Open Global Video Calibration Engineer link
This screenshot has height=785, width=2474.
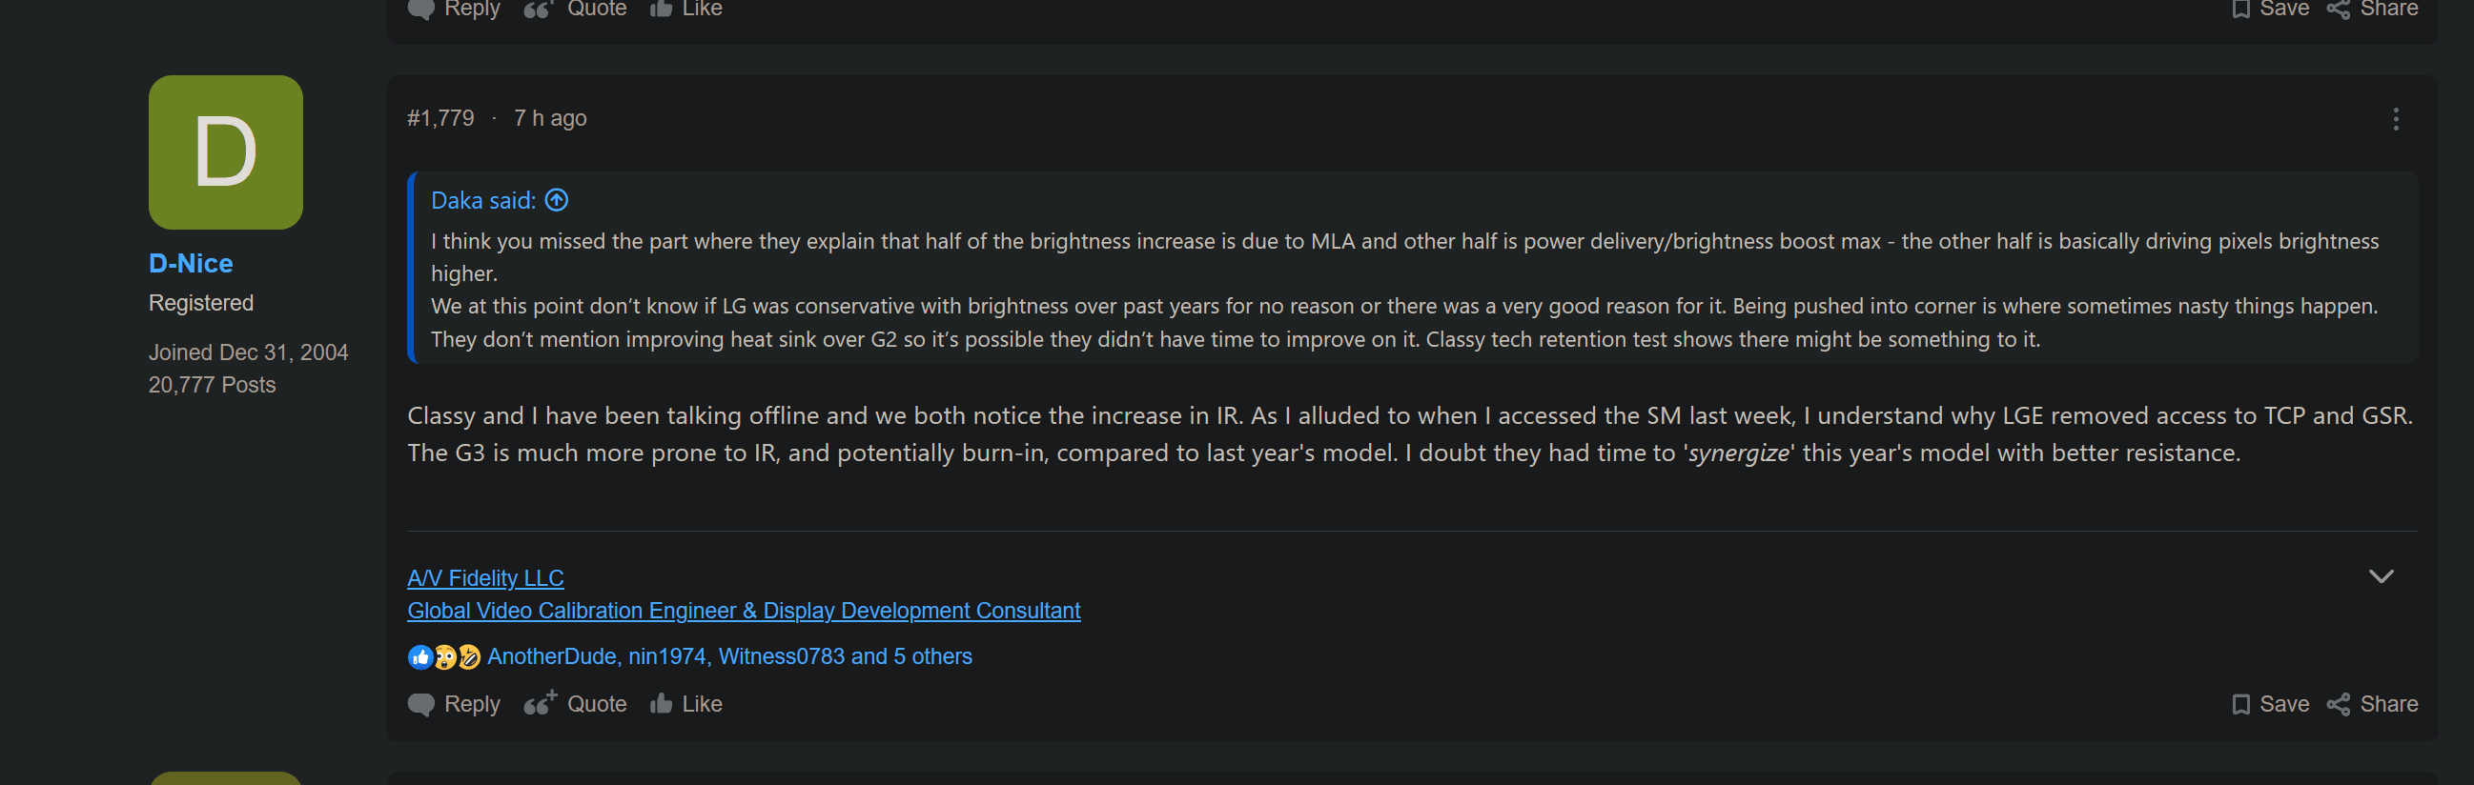tap(744, 611)
